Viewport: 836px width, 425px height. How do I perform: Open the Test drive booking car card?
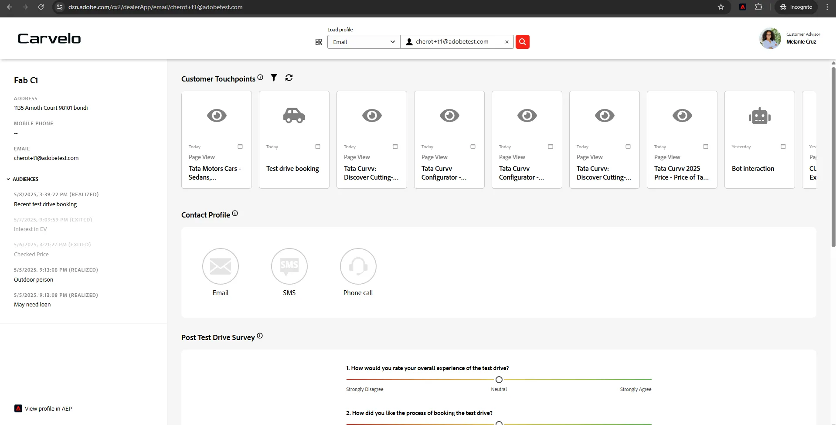tap(294, 139)
